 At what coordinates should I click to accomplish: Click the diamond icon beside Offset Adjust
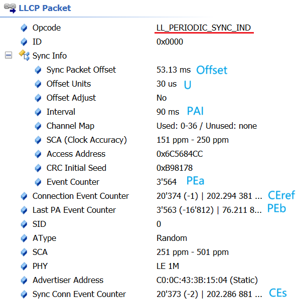pos(38,98)
